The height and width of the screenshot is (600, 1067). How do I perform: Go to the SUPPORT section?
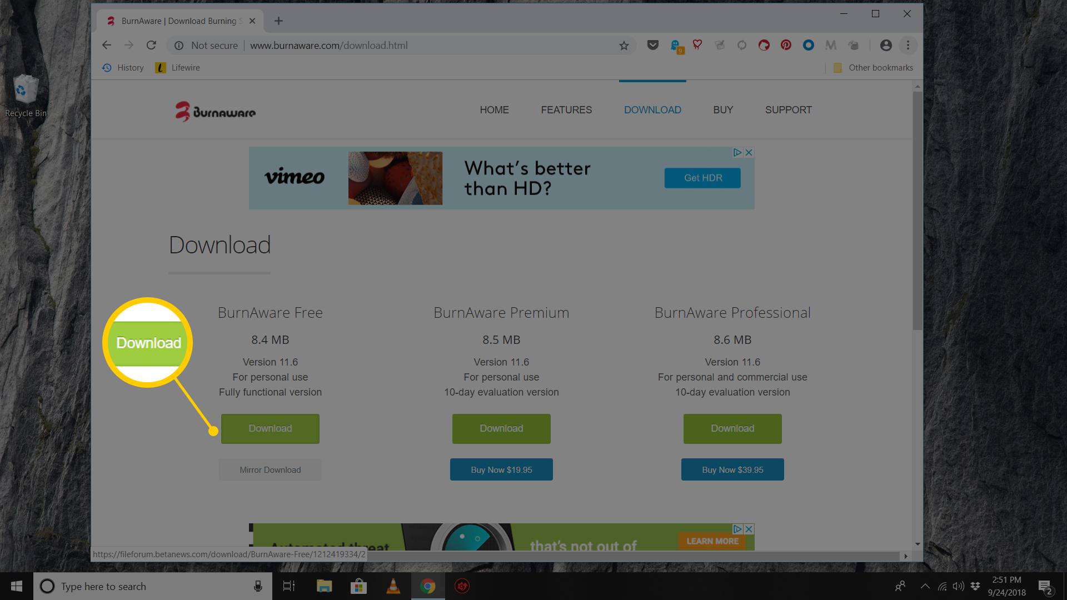click(x=788, y=110)
